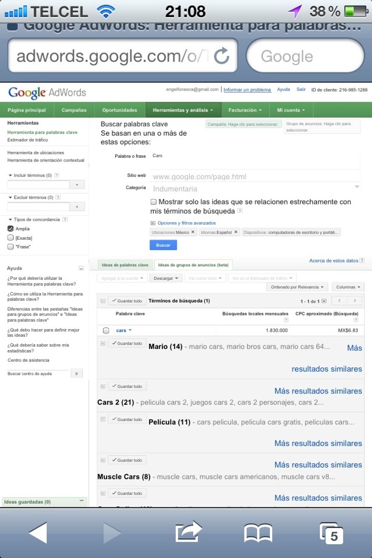The height and width of the screenshot is (558, 372).
Task: Check the Amplia match type
Action: pyautogui.click(x=11, y=229)
